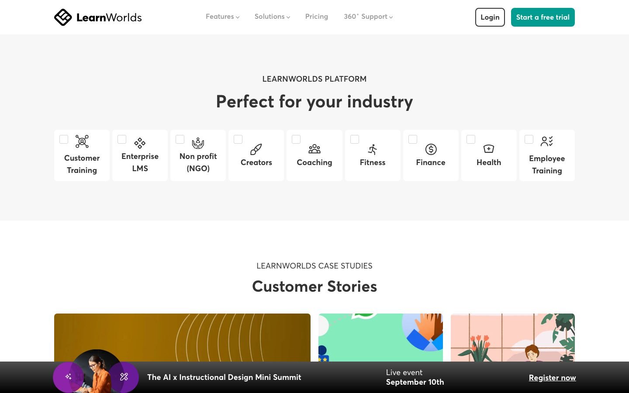Screen dimensions: 629x393
Task: Open the pink flowers customer story card
Action: click(x=513, y=337)
